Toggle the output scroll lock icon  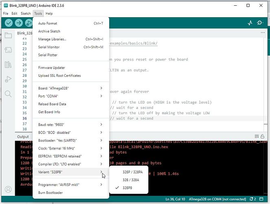point(262,136)
